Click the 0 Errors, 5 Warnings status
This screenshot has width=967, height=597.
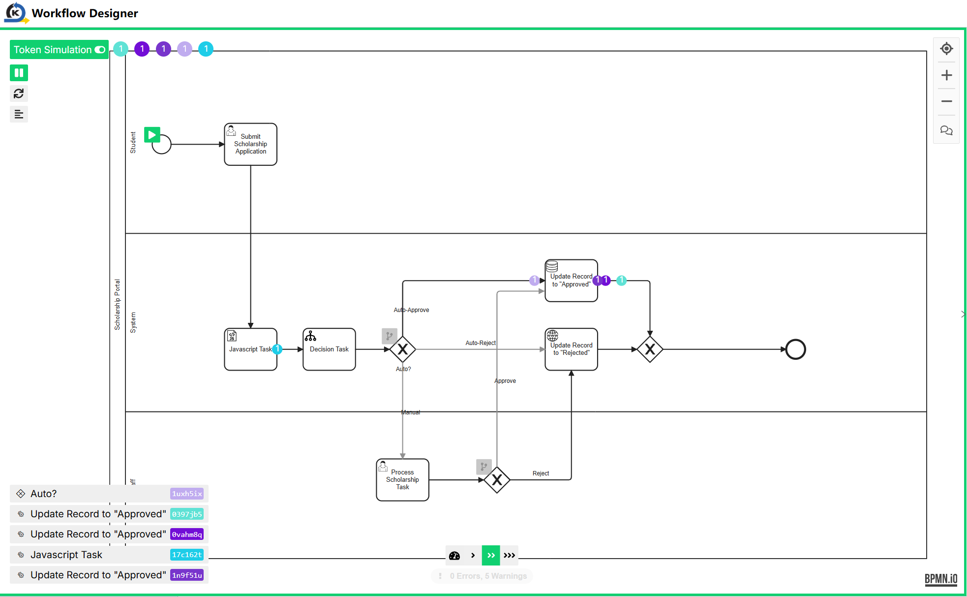click(x=482, y=576)
